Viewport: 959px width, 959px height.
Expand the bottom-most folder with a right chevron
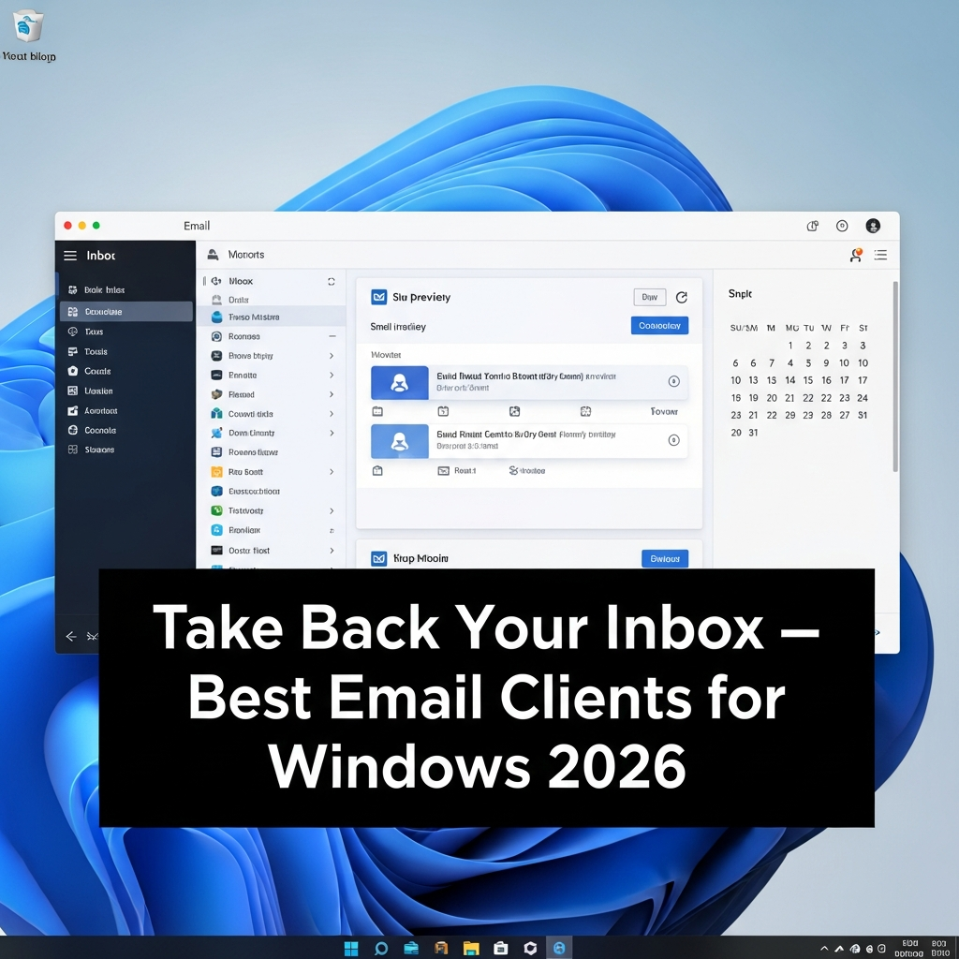332,551
